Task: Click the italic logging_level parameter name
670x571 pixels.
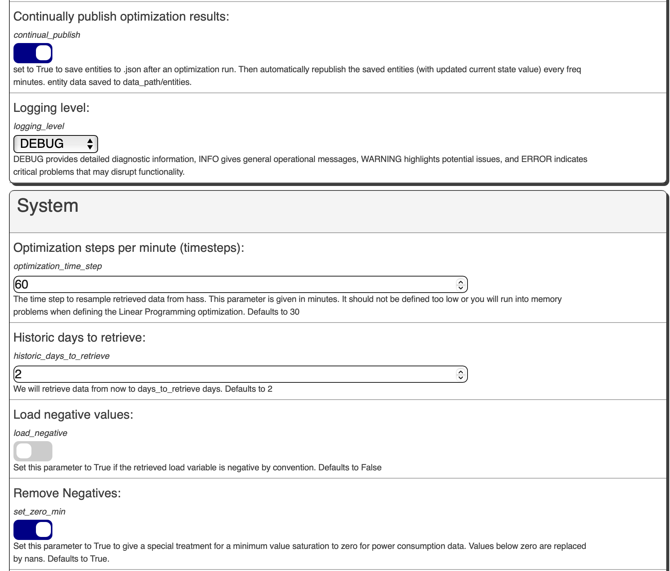Action: point(39,126)
